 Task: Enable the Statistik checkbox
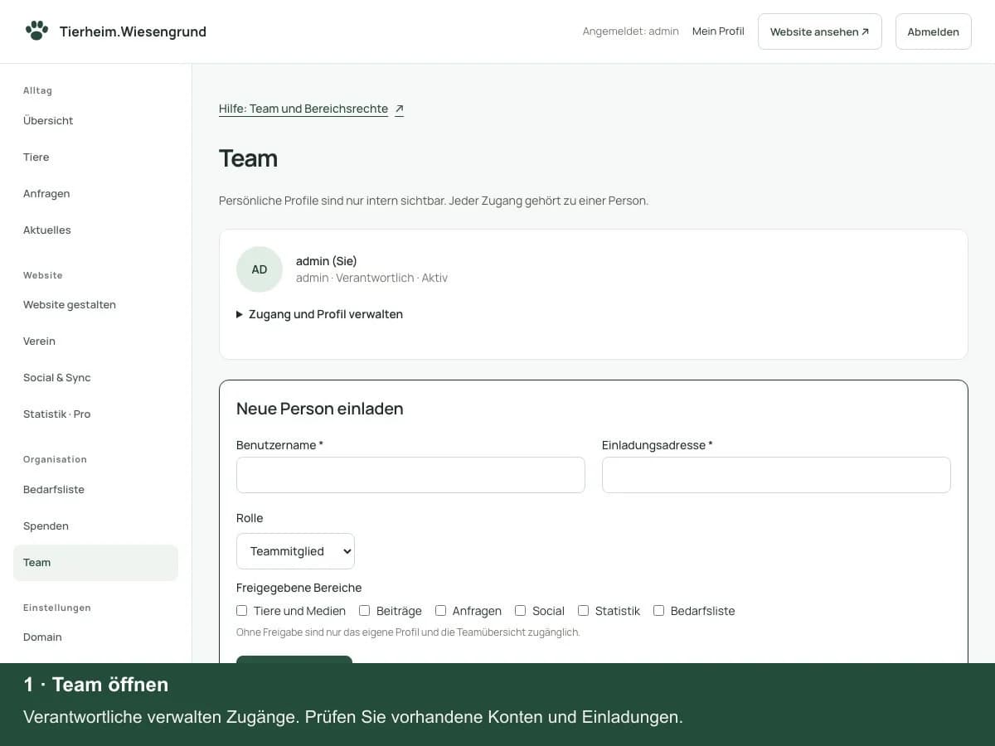(584, 611)
